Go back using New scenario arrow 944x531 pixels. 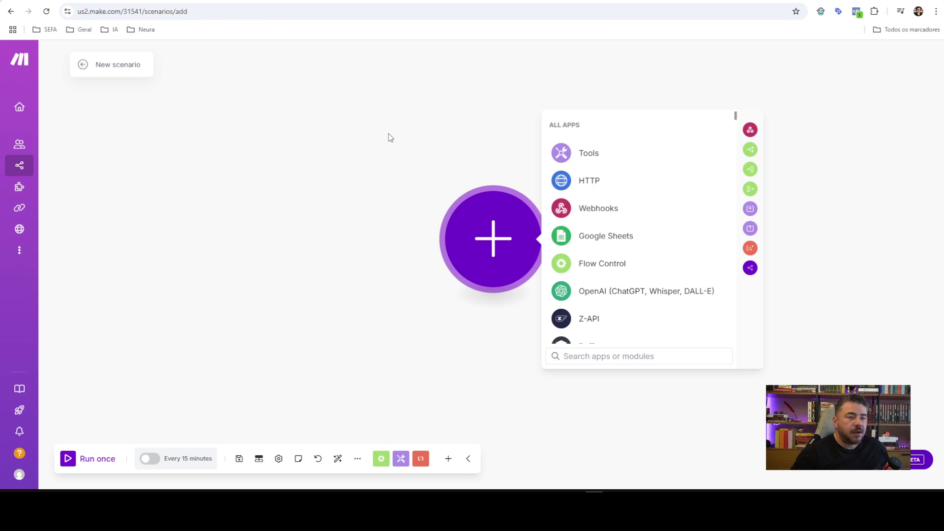tap(83, 64)
